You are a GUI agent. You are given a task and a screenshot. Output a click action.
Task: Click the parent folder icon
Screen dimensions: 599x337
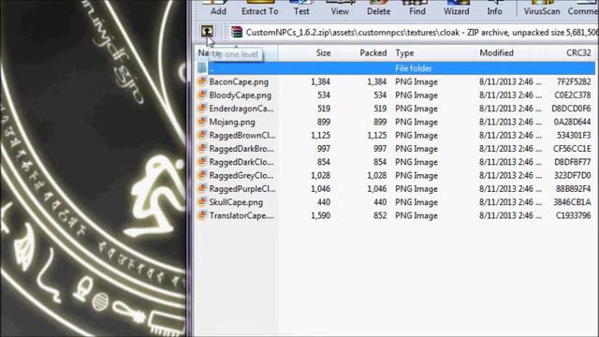[202, 68]
